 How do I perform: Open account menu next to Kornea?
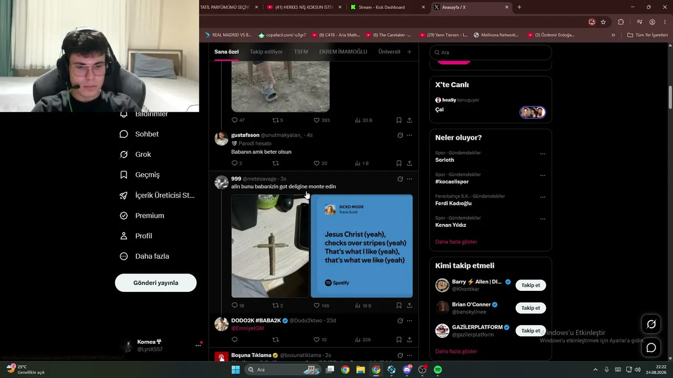198,345
